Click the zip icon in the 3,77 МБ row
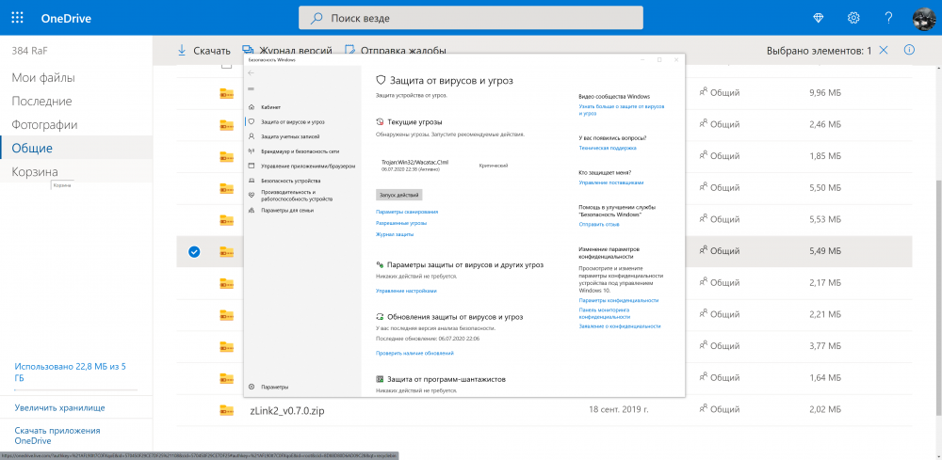The width and height of the screenshot is (942, 460). pos(226,347)
